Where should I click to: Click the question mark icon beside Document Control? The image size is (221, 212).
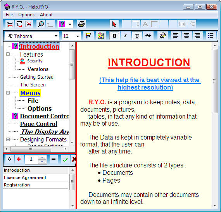(15, 116)
